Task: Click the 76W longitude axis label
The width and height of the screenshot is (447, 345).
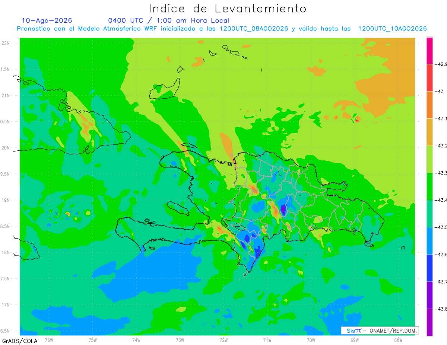Action: point(49,340)
